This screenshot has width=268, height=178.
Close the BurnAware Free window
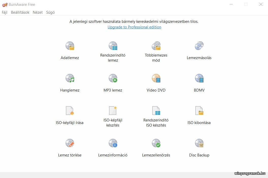[261, 5]
